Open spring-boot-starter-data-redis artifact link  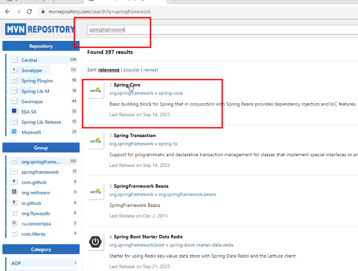click(202, 245)
